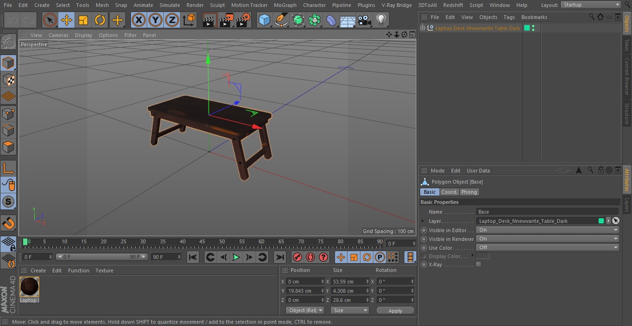Toggle the Enable Axis tool
The height and width of the screenshot is (326, 632).
(x=8, y=168)
